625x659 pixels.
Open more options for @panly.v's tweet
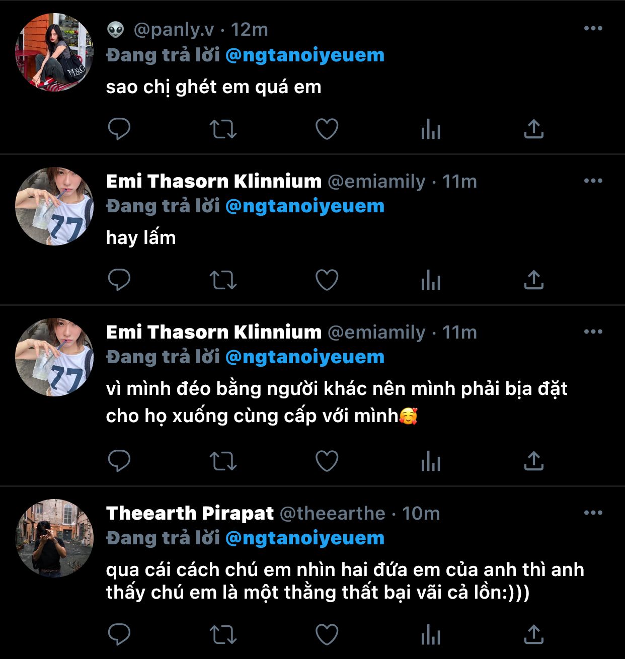(593, 29)
